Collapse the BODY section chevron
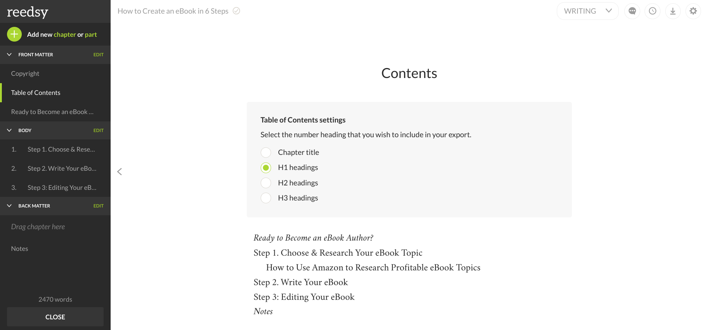708x330 pixels. pos(9,130)
